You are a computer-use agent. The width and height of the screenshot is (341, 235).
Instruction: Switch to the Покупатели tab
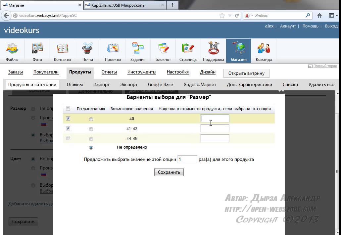click(46, 72)
